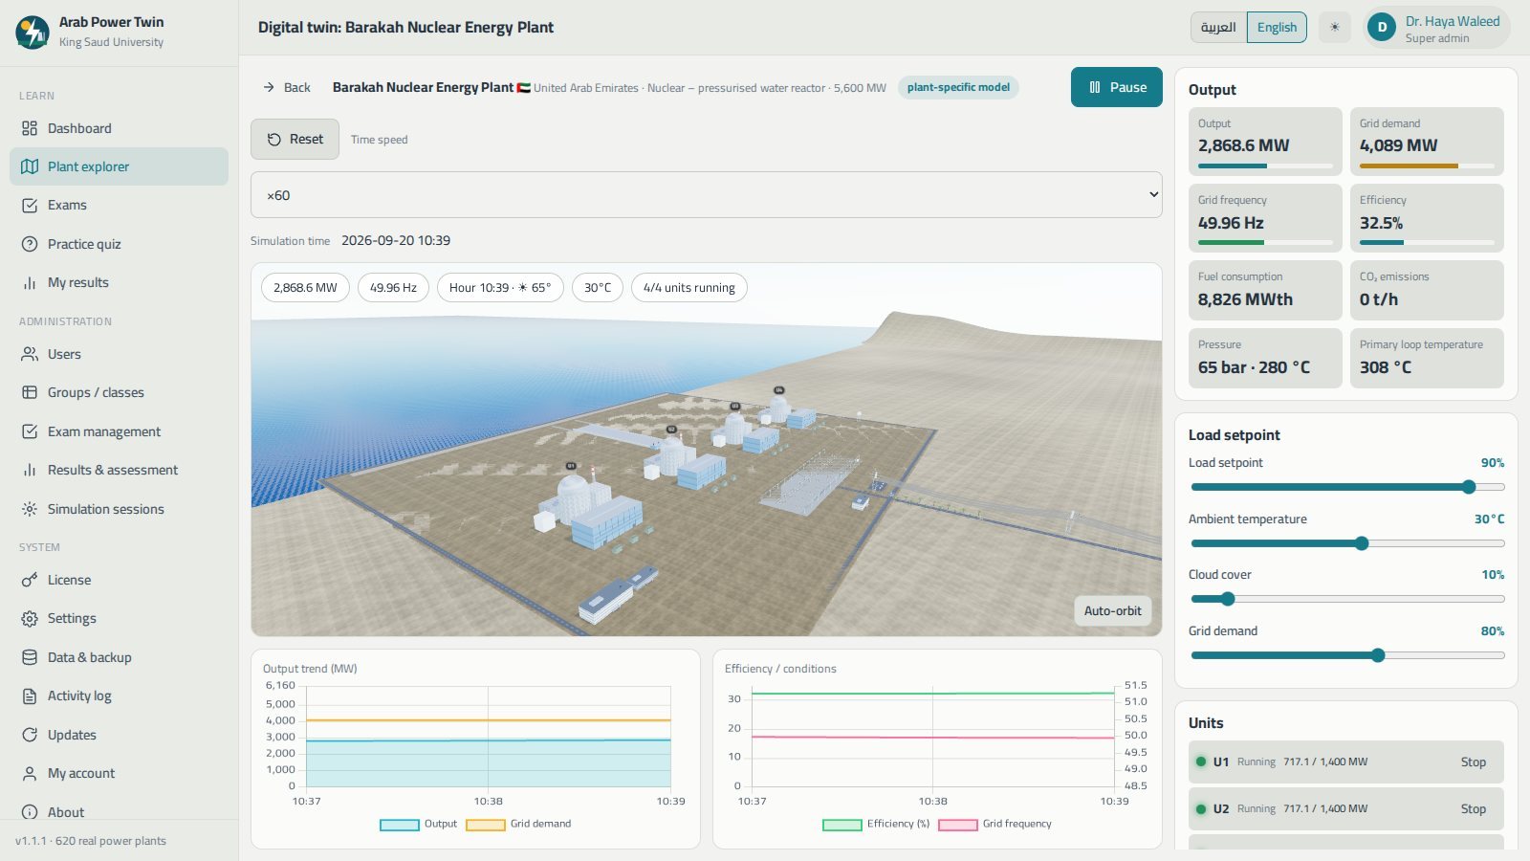Open Activity log page
Image resolution: width=1530 pixels, height=861 pixels.
119,695
